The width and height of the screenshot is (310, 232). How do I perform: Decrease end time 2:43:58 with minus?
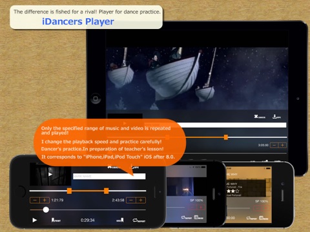click(131, 200)
